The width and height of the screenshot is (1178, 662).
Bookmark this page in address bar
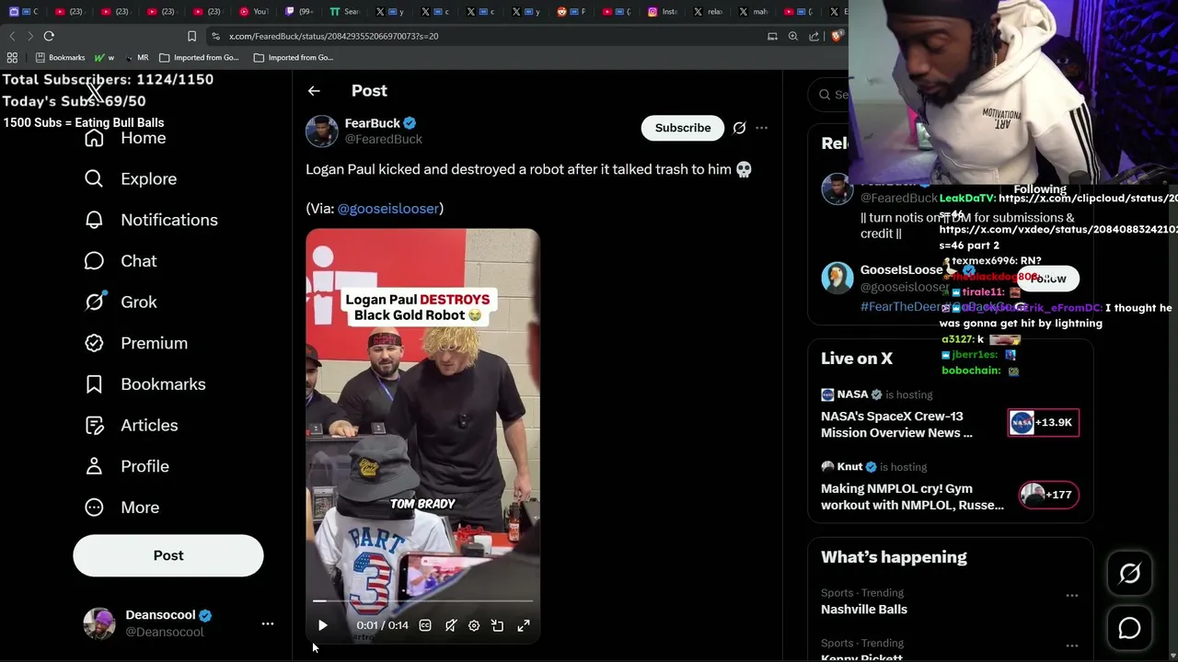click(191, 36)
